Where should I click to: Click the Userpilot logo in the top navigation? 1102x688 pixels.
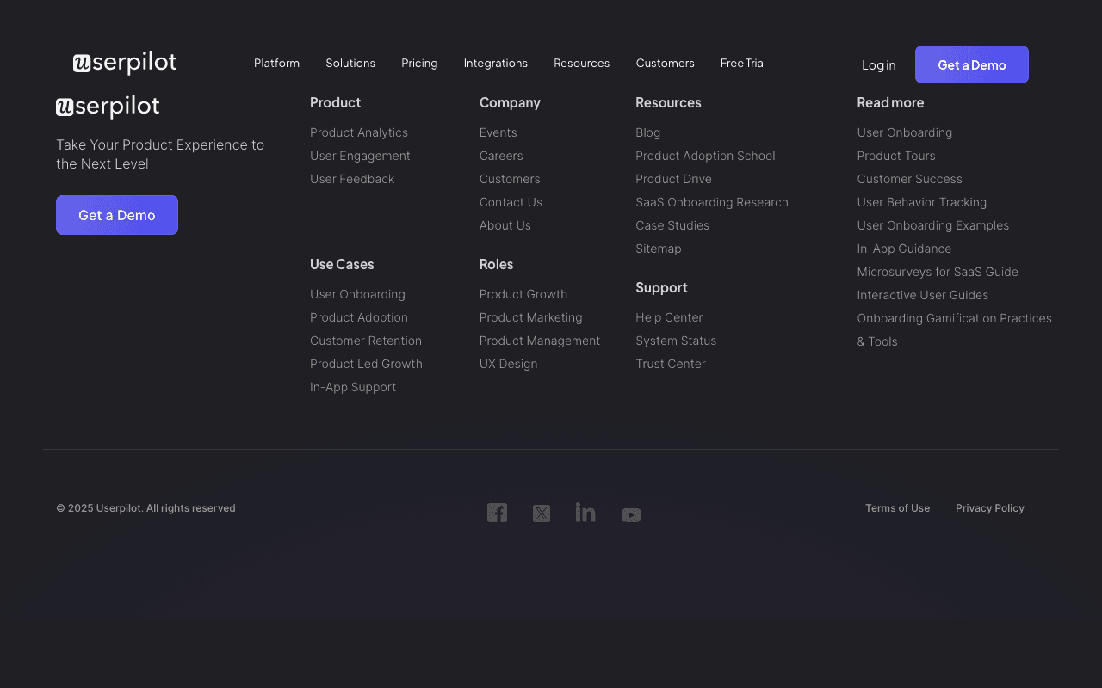click(125, 62)
